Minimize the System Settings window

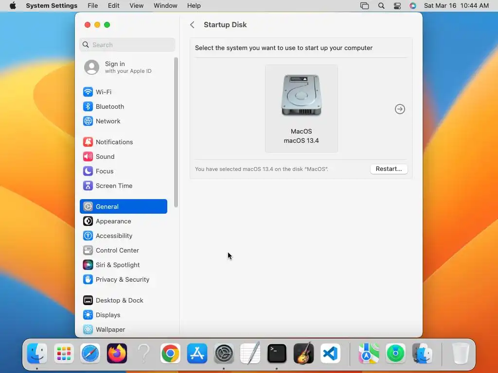click(x=97, y=25)
